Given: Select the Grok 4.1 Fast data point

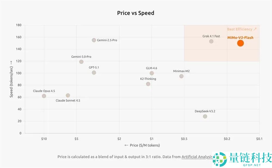Looking at the screenshot, I should tap(211, 41).
